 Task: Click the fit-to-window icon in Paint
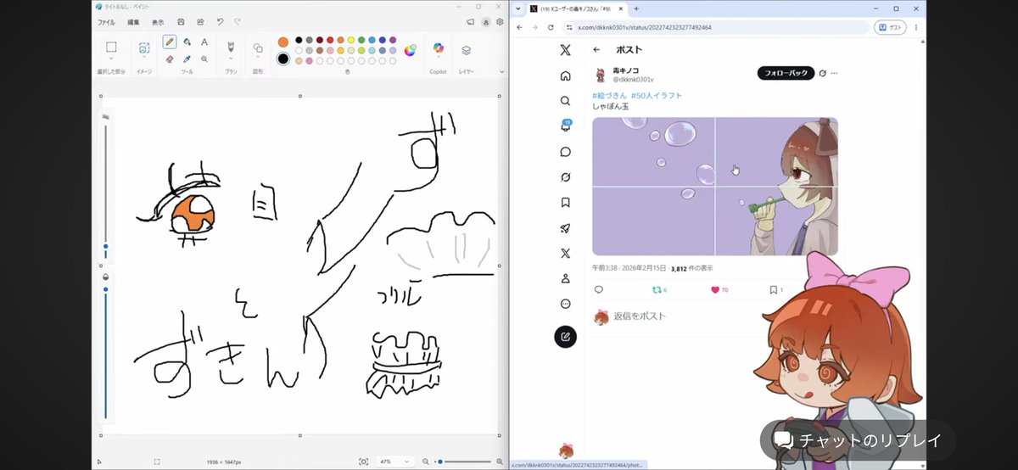(363, 462)
